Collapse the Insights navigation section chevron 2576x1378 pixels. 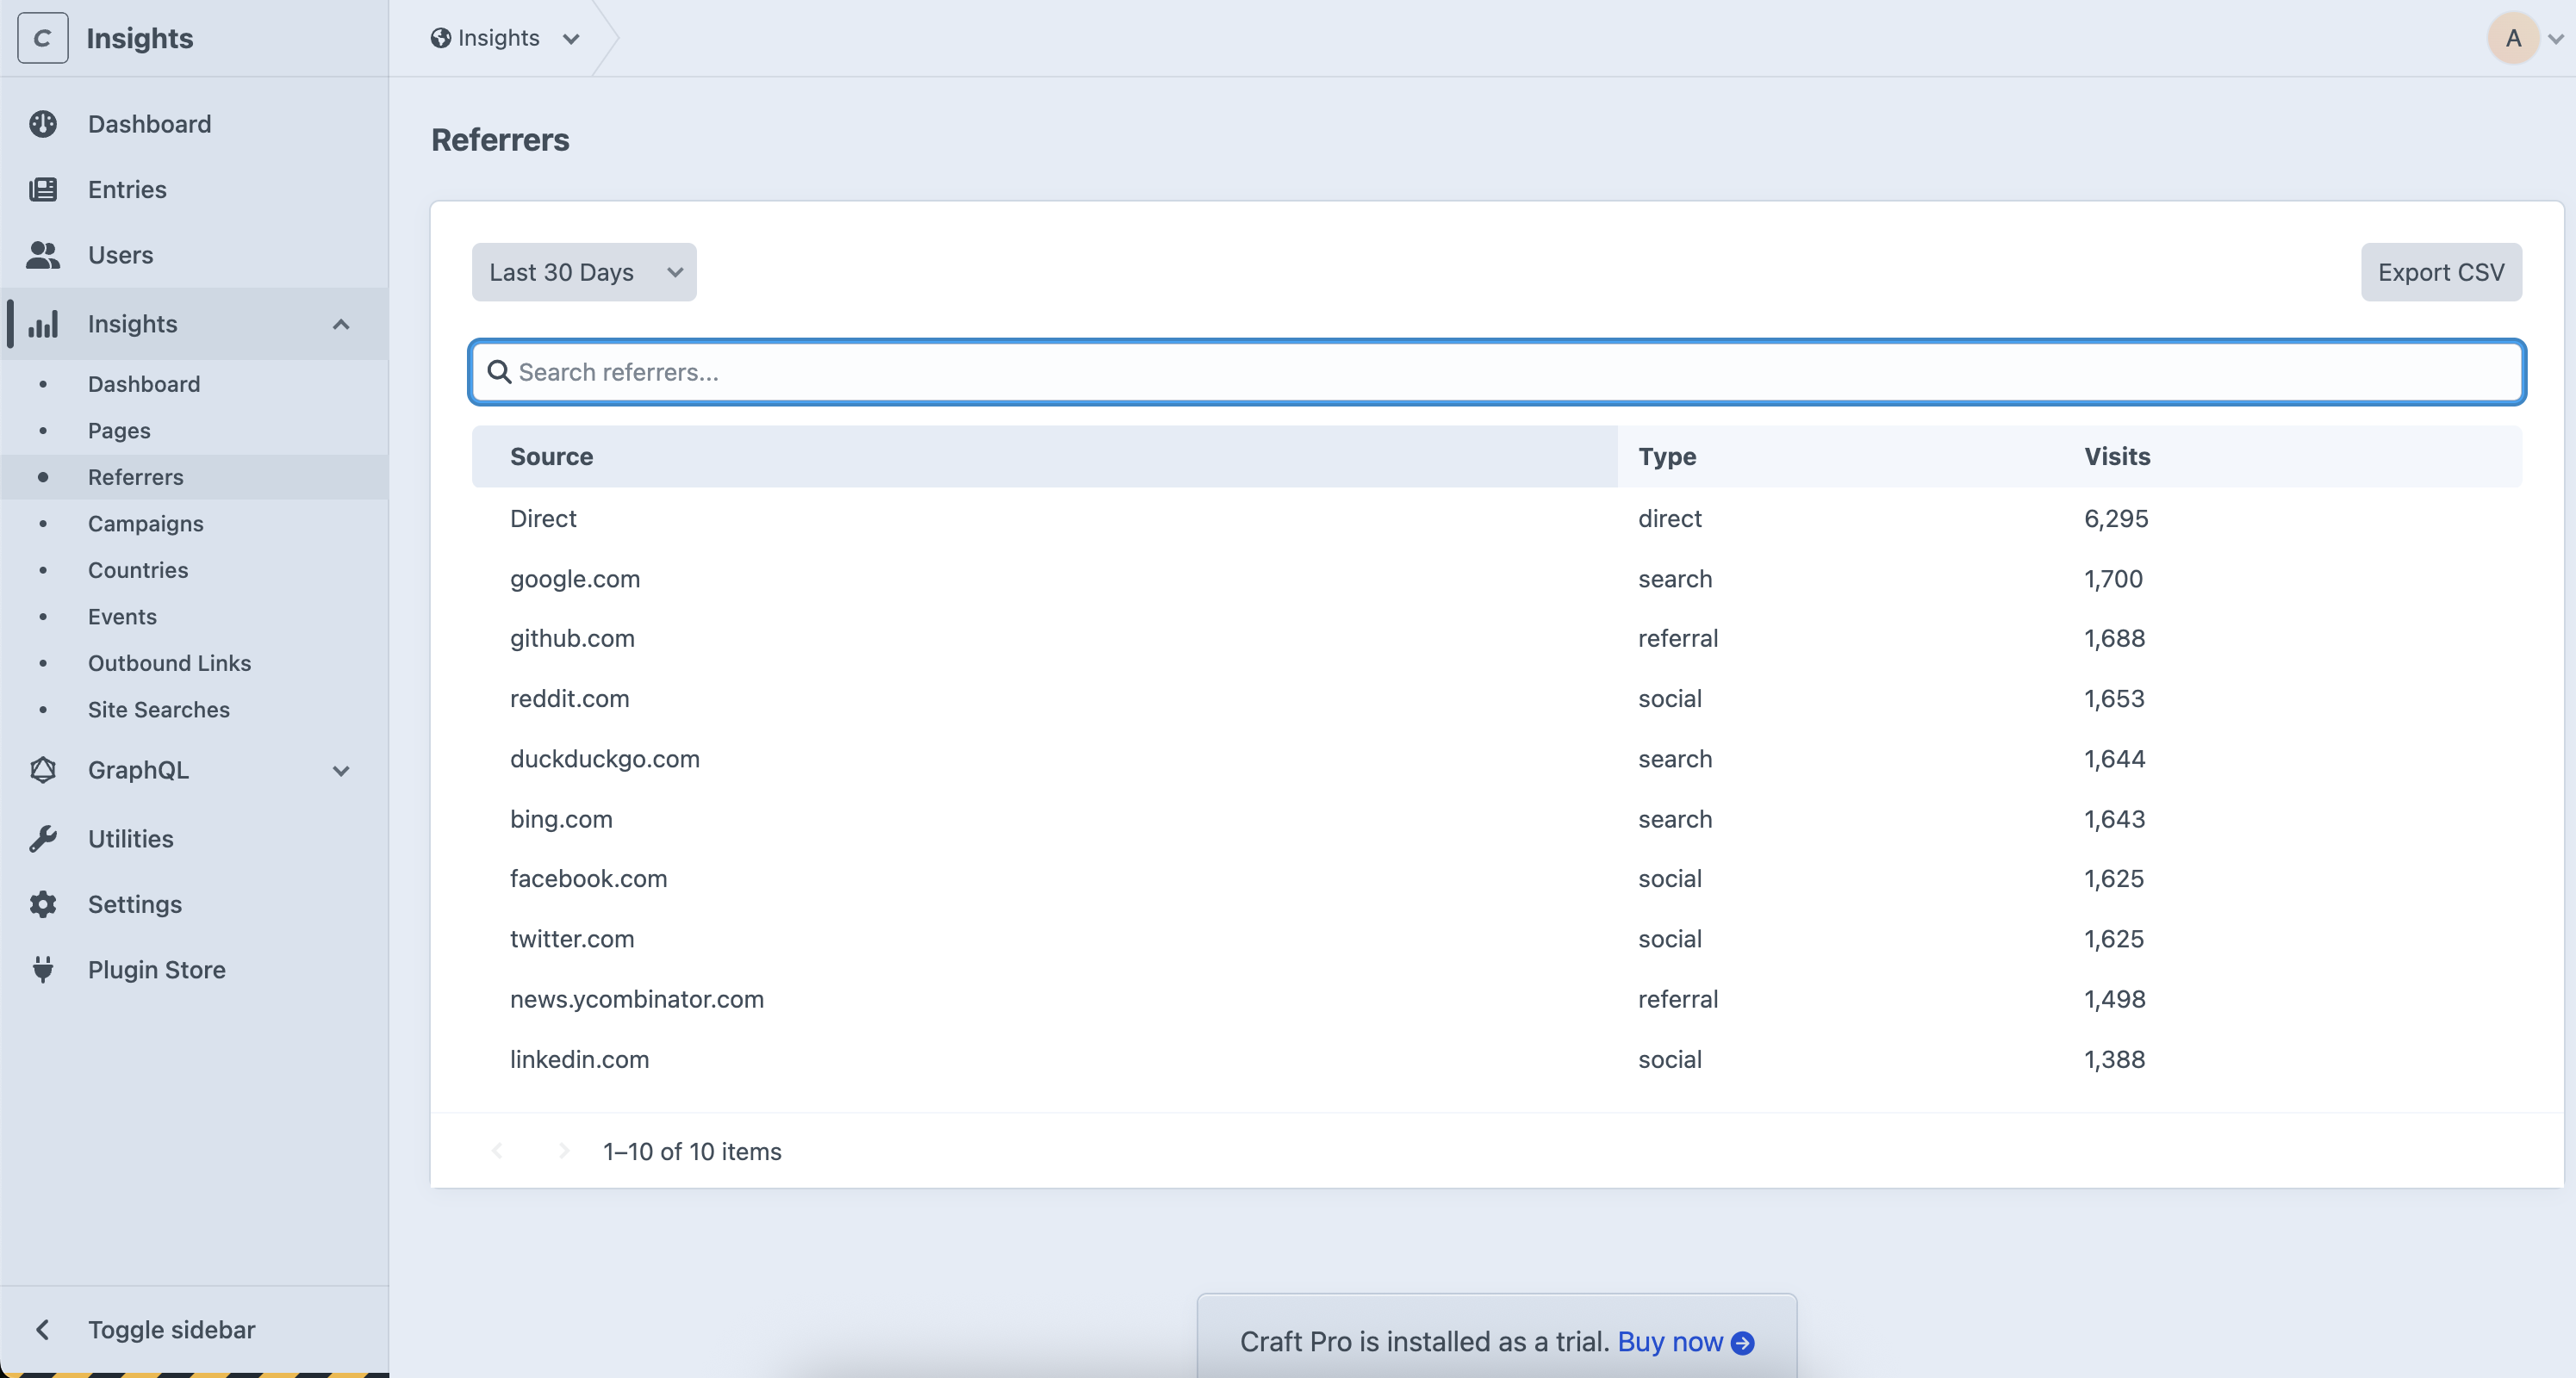pyautogui.click(x=341, y=324)
